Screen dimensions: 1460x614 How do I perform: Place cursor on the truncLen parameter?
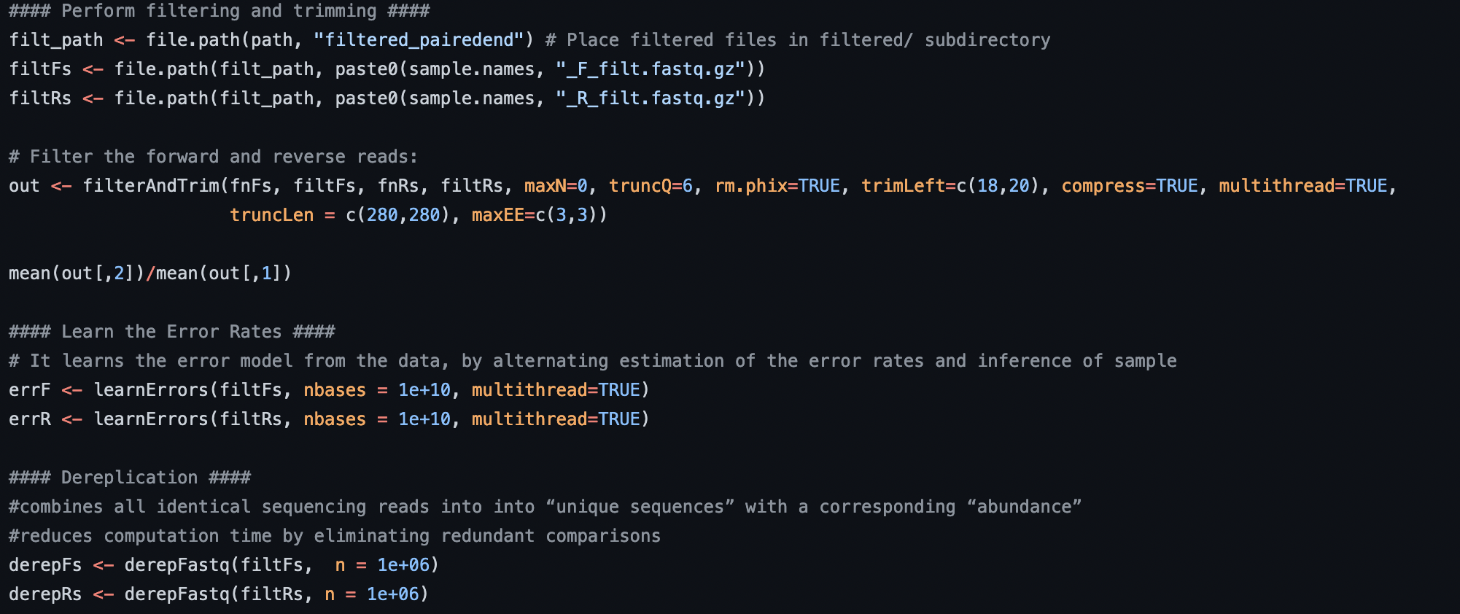pyautogui.click(x=271, y=215)
